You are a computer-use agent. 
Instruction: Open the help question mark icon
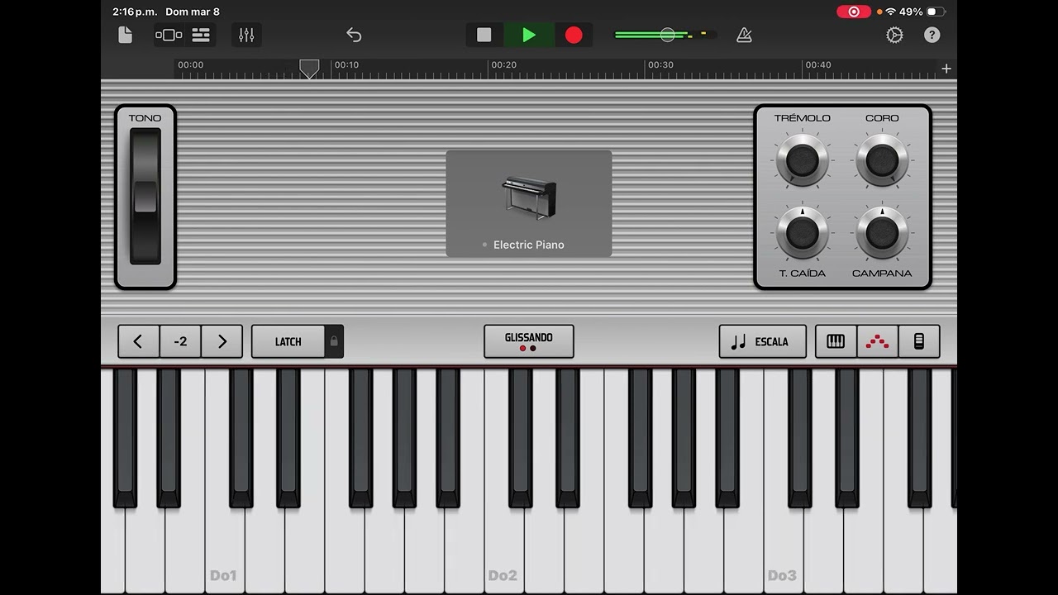click(932, 35)
